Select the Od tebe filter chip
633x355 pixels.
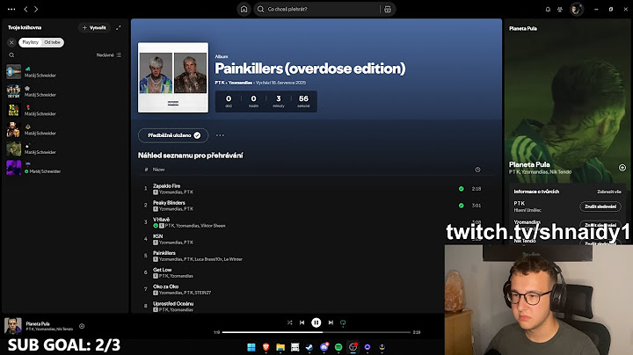[x=53, y=42]
